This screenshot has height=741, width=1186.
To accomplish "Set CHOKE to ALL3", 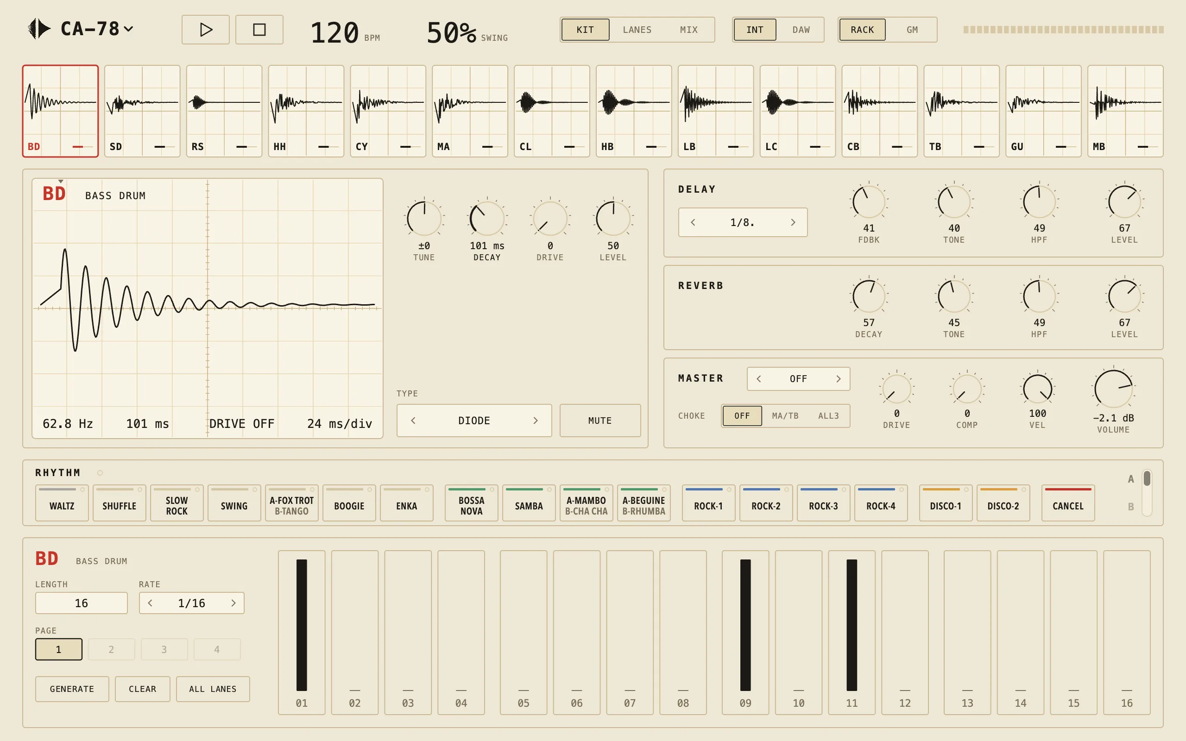I will (x=828, y=415).
